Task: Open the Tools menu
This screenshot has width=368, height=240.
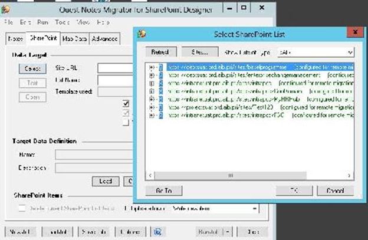Action: point(62,22)
